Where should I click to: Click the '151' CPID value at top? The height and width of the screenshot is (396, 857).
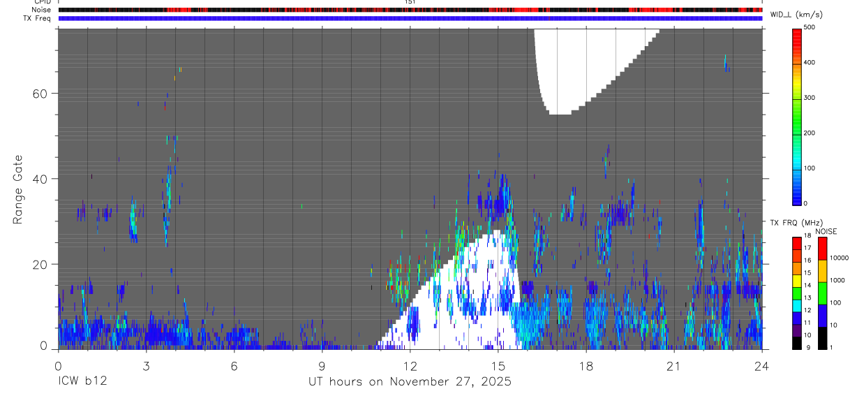(410, 2)
